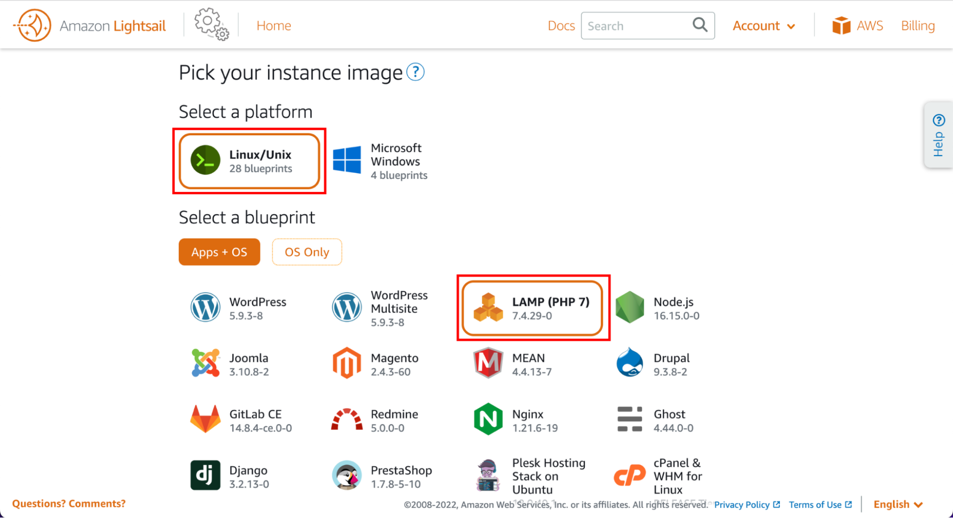Select the Linux/Unix platform
The image size is (953, 518).
tap(249, 161)
